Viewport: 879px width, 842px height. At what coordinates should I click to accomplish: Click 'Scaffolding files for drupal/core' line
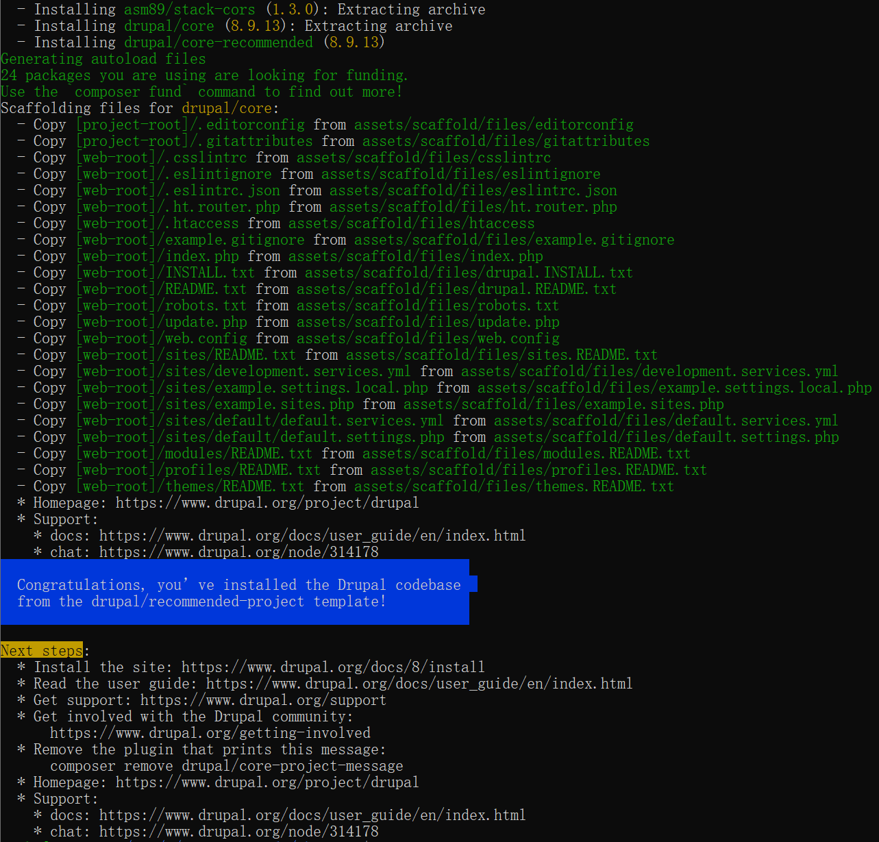tap(140, 108)
